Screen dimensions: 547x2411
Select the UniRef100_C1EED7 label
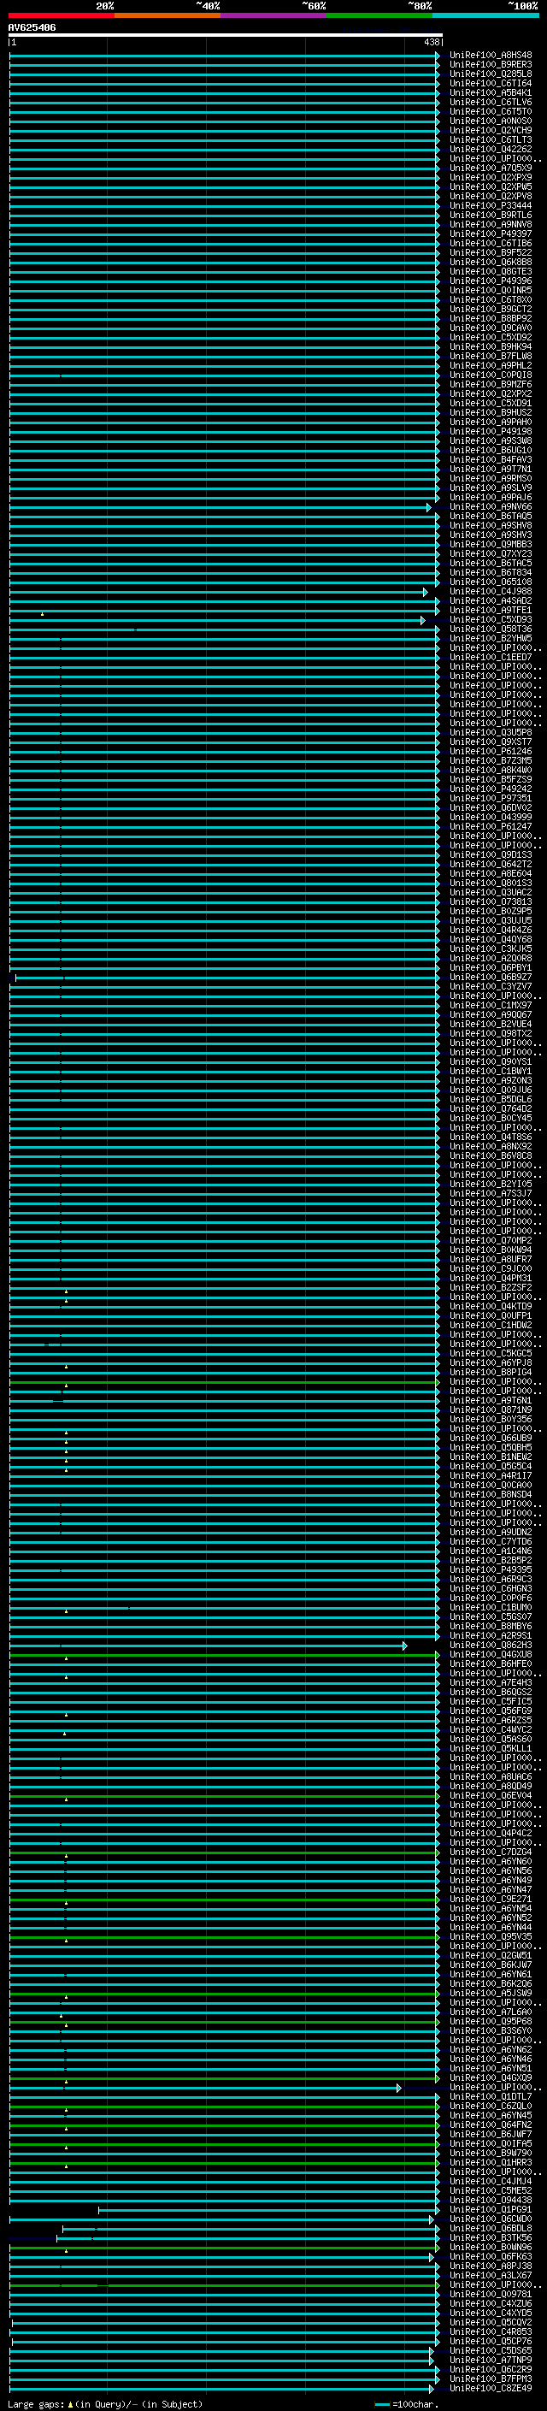click(491, 657)
